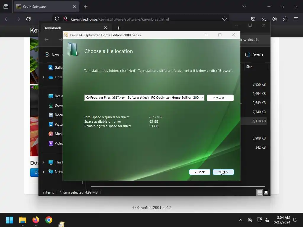Open Pictures in Explorer sidebar
The width and height of the screenshot is (303, 227).
(55, 124)
